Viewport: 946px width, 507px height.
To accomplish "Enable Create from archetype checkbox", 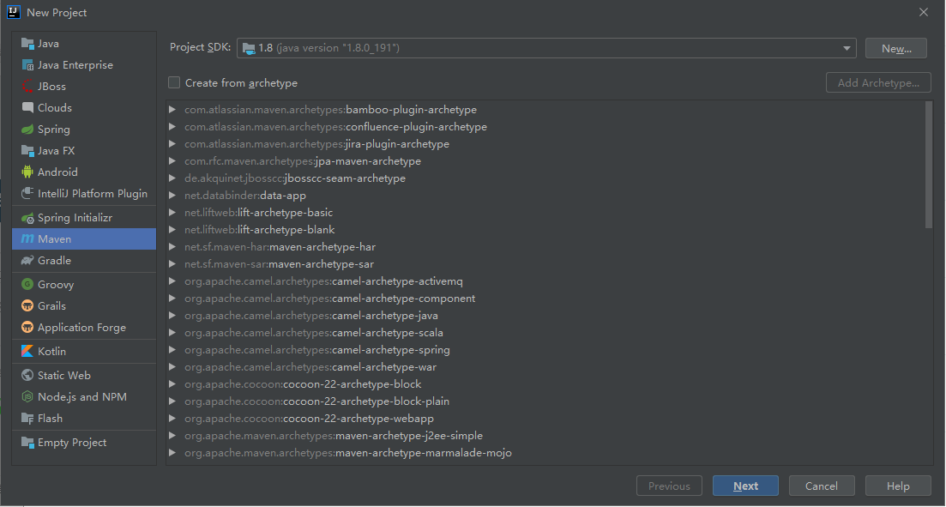I will click(174, 82).
